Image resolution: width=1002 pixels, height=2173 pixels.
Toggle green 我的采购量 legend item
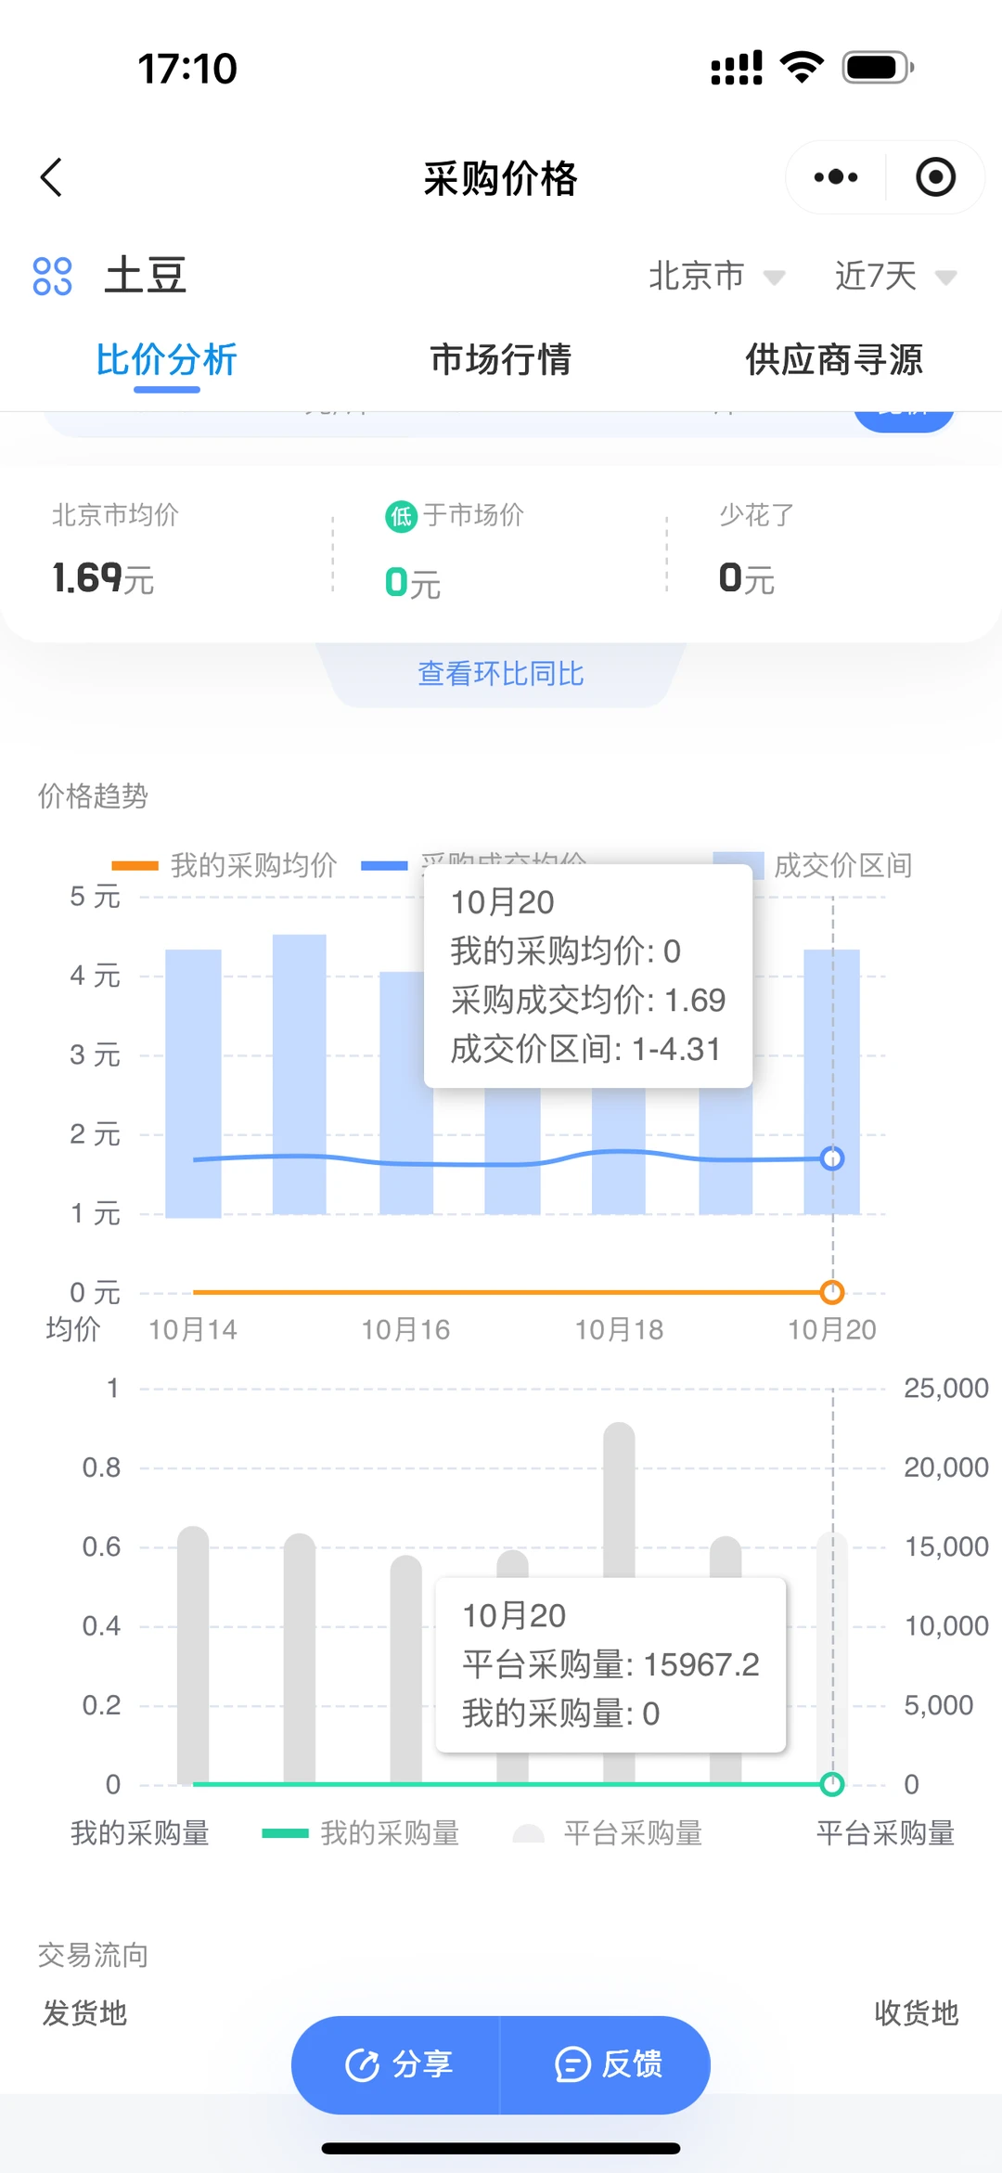click(361, 1833)
